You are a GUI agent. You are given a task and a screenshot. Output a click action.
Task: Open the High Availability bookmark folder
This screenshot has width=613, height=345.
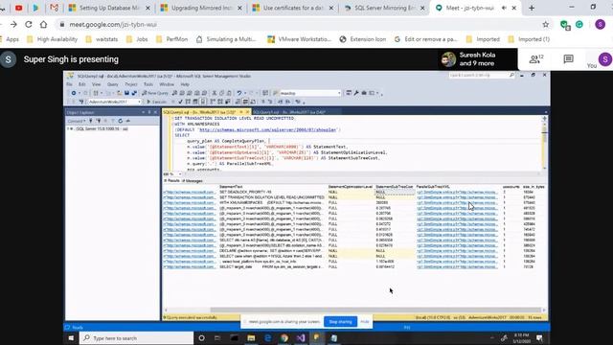pyautogui.click(x=53, y=39)
